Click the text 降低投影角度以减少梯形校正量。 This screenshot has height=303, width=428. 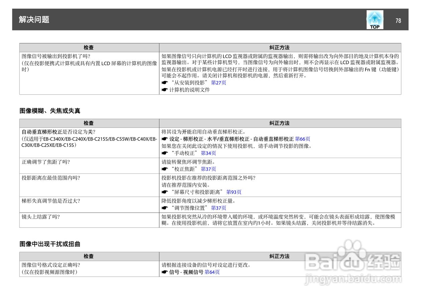199,201
